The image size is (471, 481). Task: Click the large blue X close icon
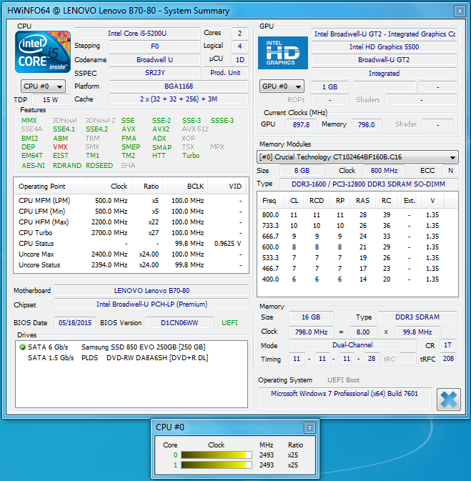(448, 400)
